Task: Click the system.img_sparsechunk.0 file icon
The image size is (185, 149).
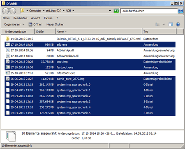Action: pyautogui.click(x=8, y=84)
